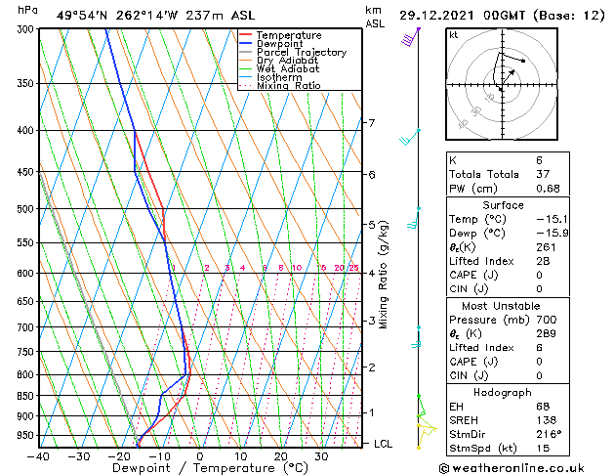The width and height of the screenshot is (614, 475).
Task: Click the hodograph trace end point marker
Action: click(x=523, y=61)
